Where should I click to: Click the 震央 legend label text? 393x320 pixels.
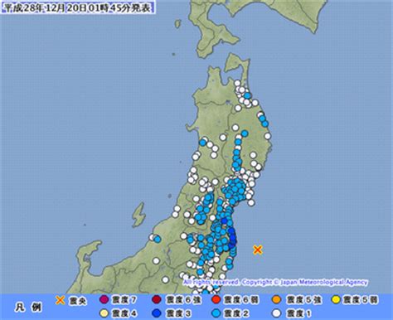pyautogui.click(x=78, y=300)
